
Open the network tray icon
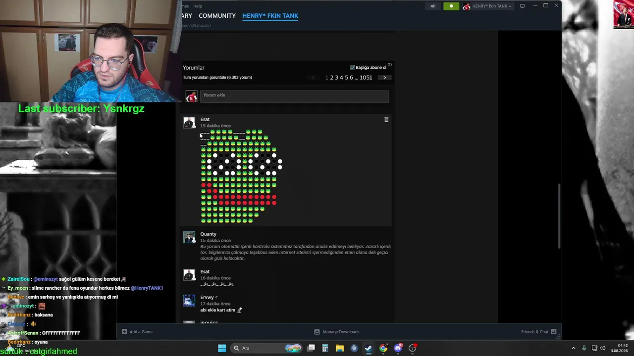point(594,348)
